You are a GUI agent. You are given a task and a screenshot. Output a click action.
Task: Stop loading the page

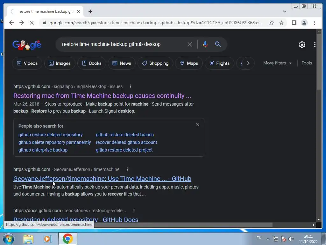32,23
